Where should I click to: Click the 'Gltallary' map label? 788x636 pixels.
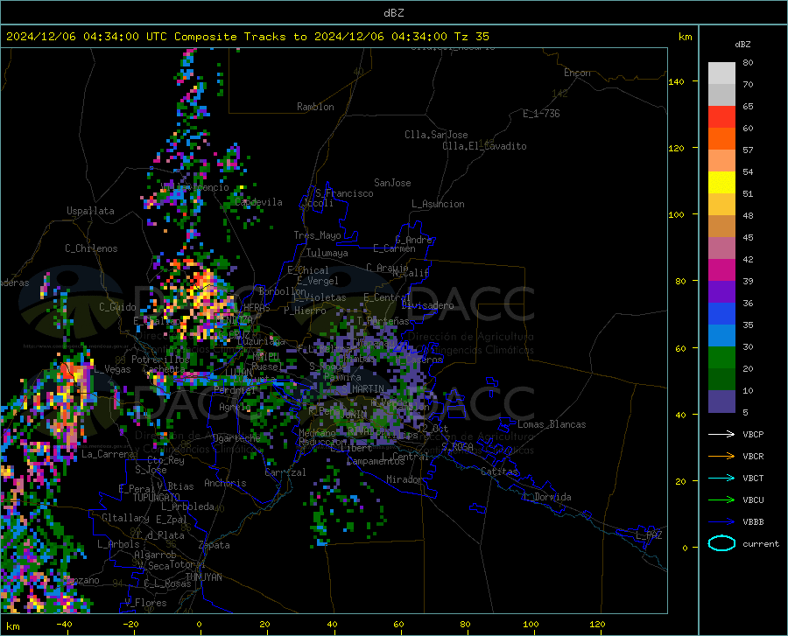[125, 518]
